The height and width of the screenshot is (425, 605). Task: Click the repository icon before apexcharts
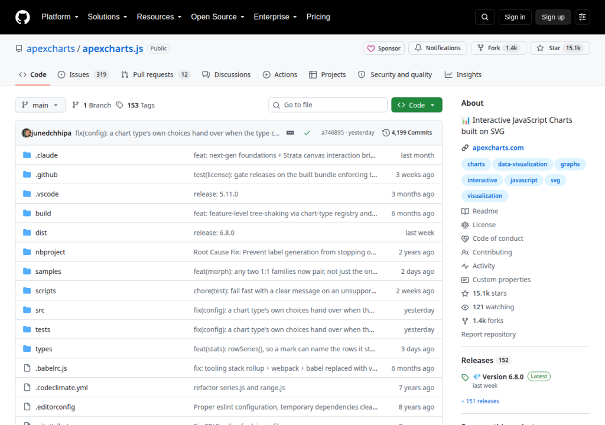point(19,48)
